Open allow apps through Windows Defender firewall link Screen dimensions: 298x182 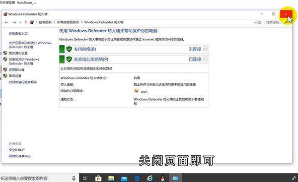30,45
